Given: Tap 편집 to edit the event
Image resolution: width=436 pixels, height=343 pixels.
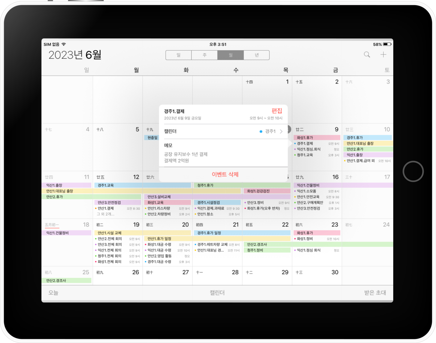Looking at the screenshot, I should tap(277, 111).
